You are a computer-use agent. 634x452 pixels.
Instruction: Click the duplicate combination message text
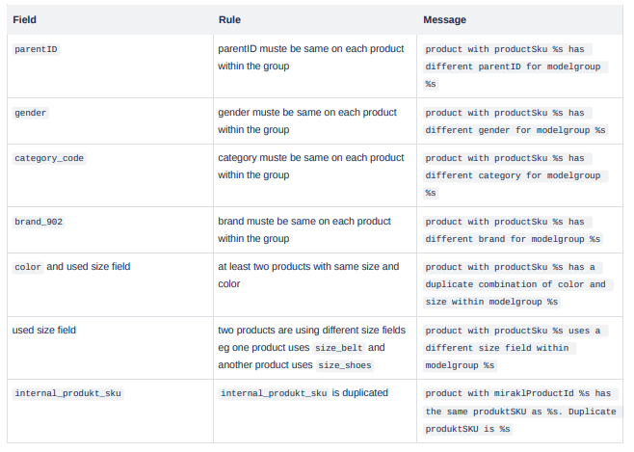point(515,283)
